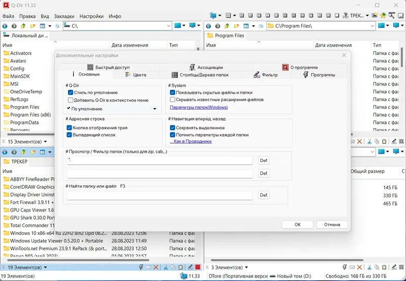
Task: Expand the C:\ address bar dropdown
Action: coord(168,26)
